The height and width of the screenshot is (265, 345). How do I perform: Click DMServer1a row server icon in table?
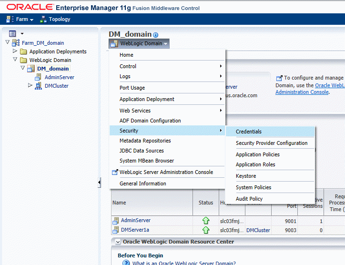pyautogui.click(x=116, y=230)
